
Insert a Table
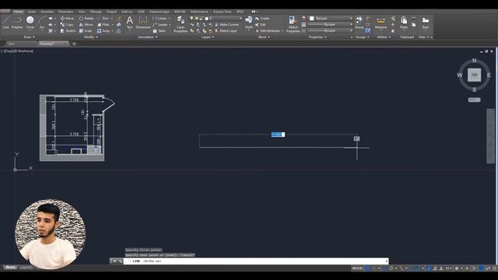coord(159,31)
